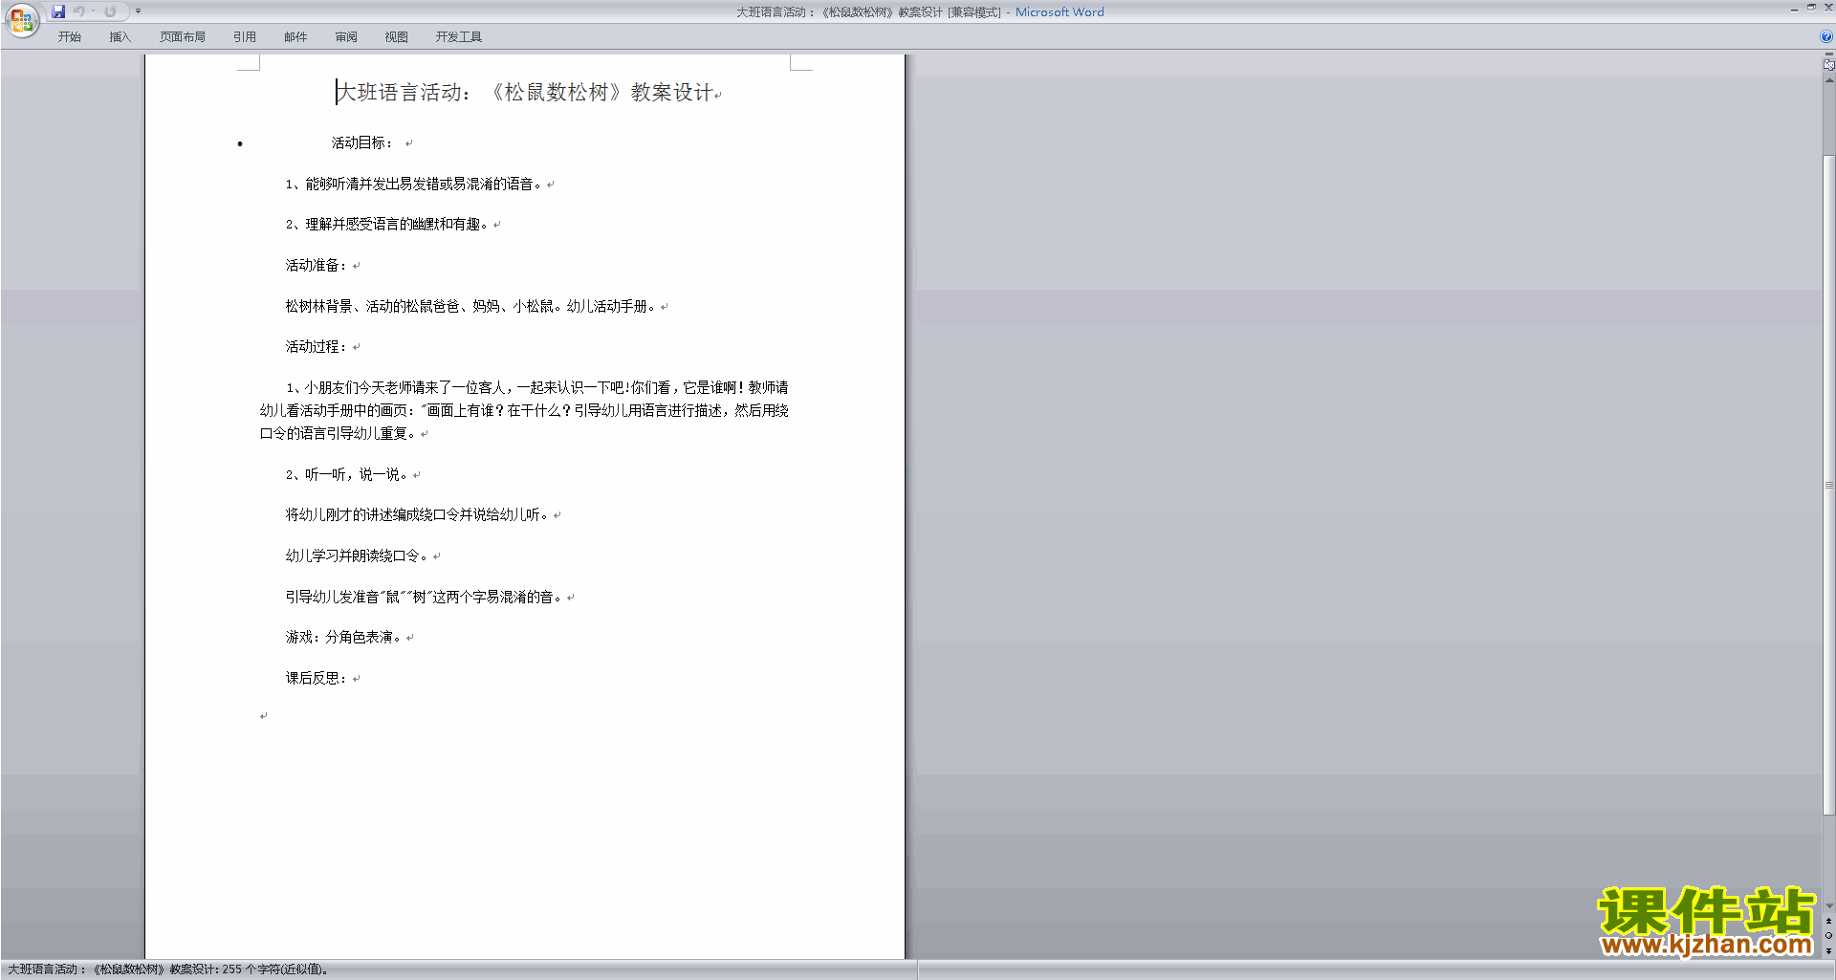Switch to the 页面布局 tab
Viewport: 1836px width, 980px height.
point(182,36)
